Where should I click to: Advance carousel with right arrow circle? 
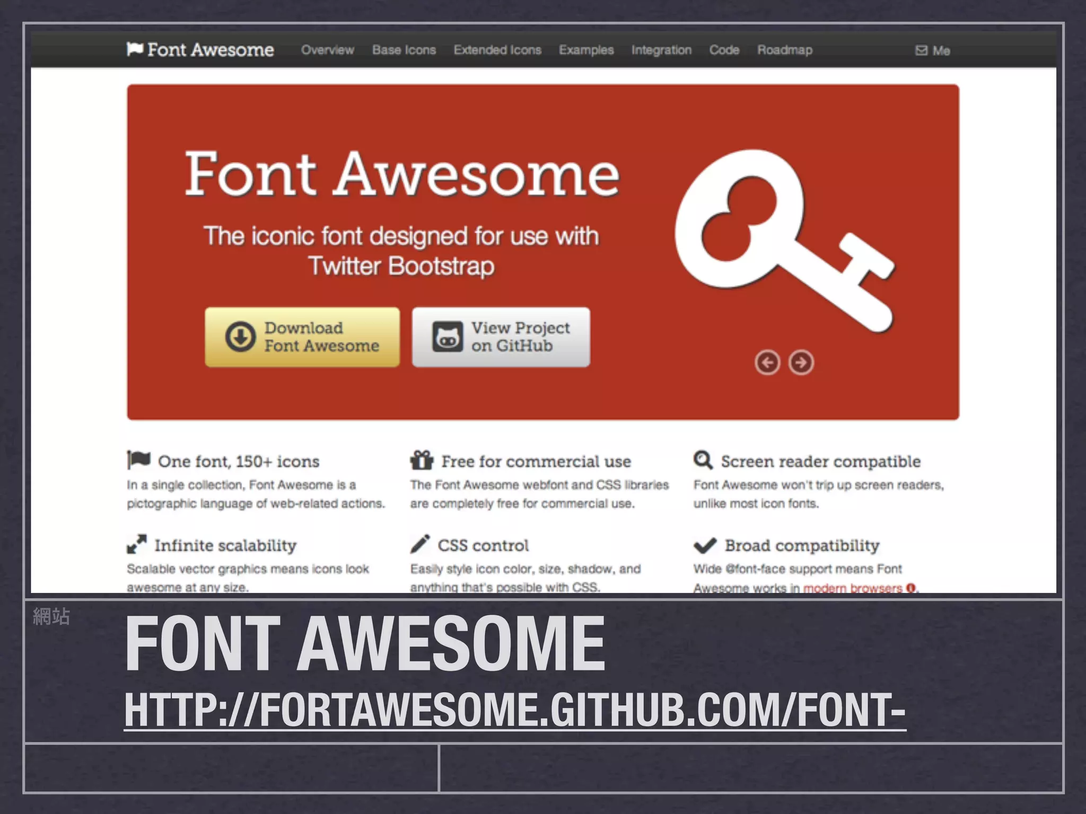(801, 362)
